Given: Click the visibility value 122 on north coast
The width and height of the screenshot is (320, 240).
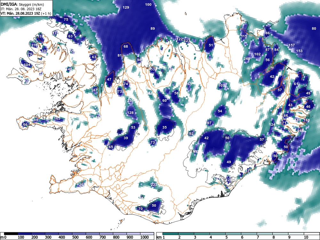Looking at the screenshot, I should (180, 39).
